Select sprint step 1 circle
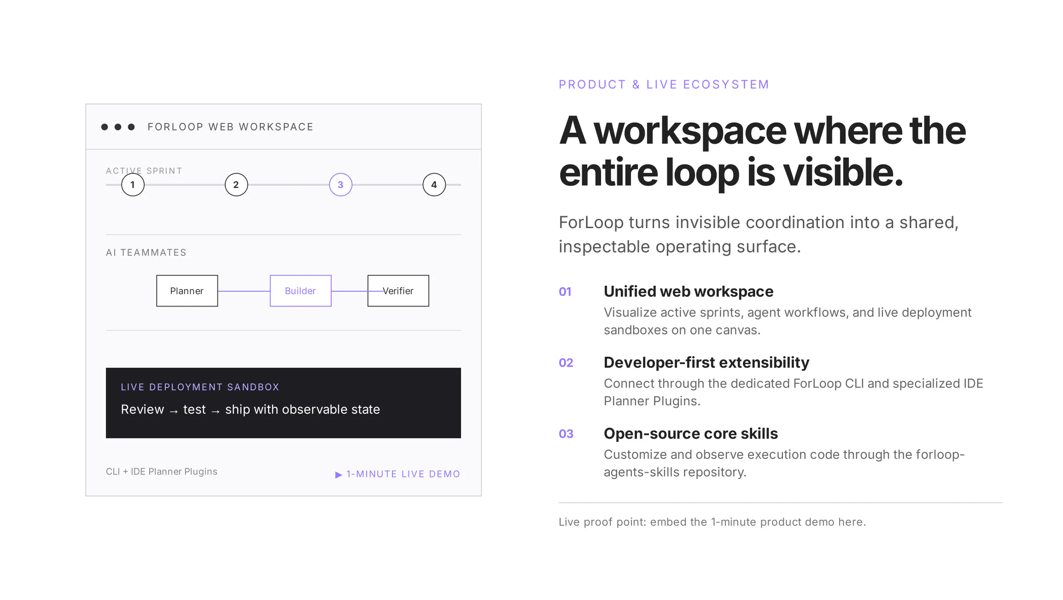This screenshot has height=600, width=1063. (133, 185)
